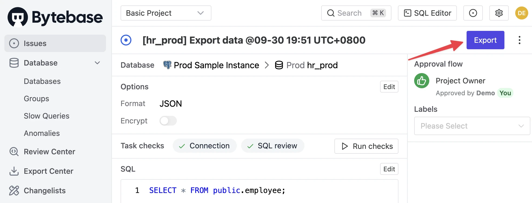Click the Review Center icon

click(14, 152)
